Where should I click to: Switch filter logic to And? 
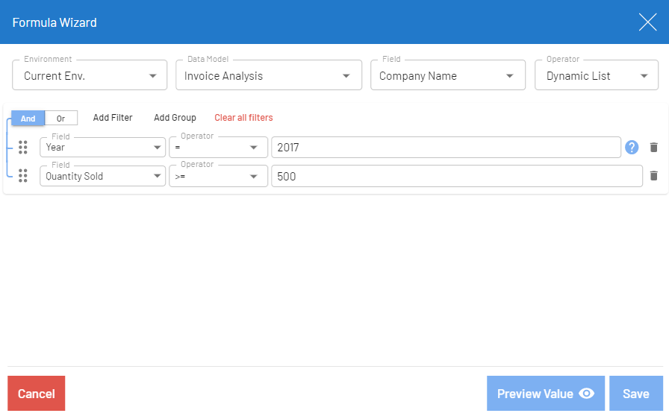tap(28, 119)
